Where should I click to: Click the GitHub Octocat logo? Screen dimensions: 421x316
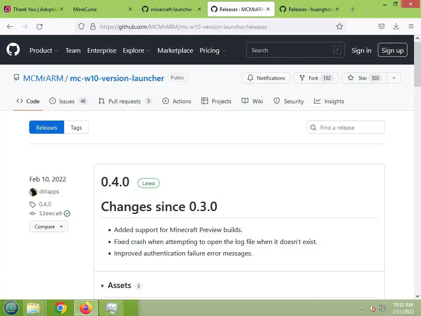click(x=13, y=50)
